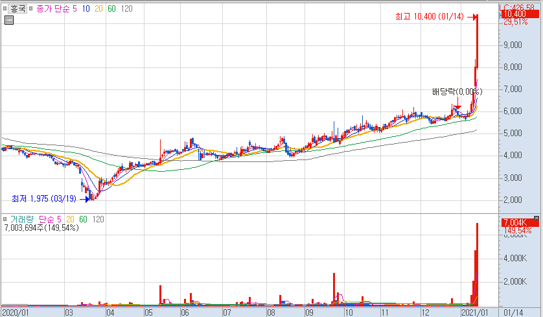This screenshot has width=543, height=317.
Task: Click the 29.51% change rate on price axis
Action: 516,22
